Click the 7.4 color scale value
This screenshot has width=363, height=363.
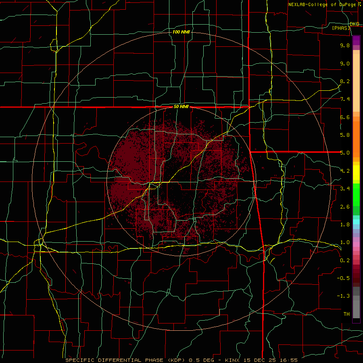click(x=345, y=99)
